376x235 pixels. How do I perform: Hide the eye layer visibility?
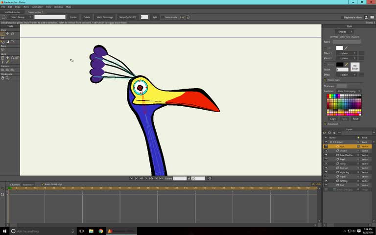(326, 146)
